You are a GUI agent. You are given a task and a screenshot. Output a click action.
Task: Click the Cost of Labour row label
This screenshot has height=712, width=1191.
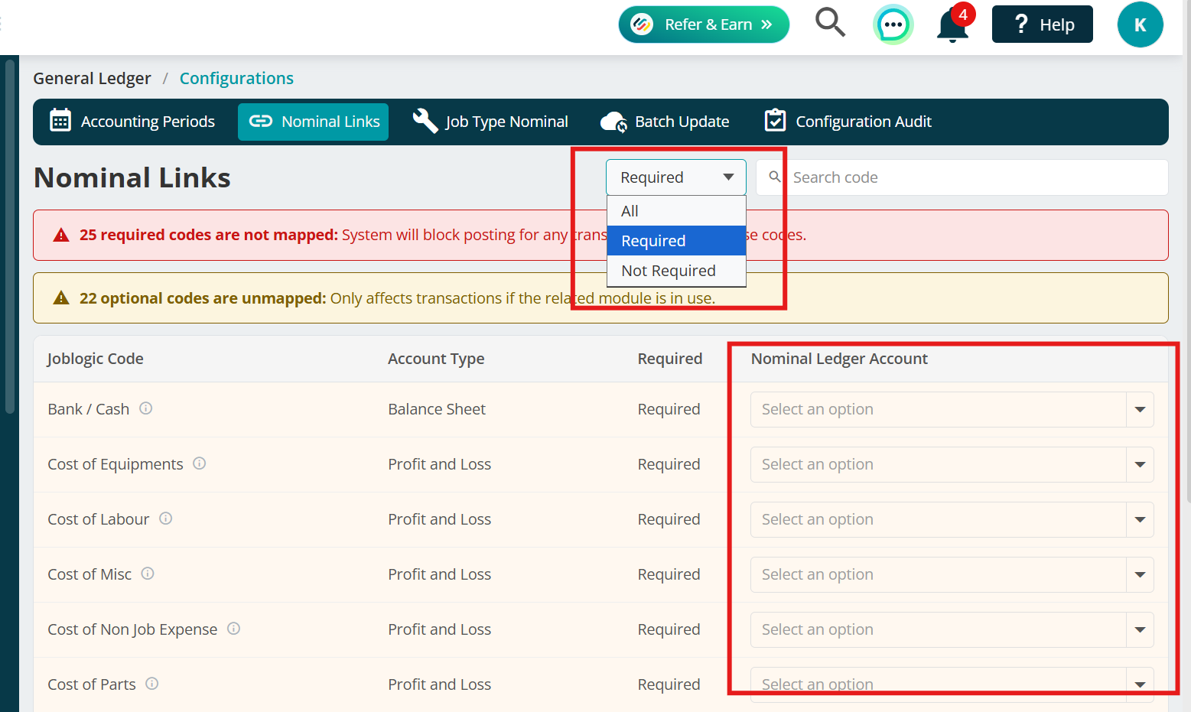[98, 519]
